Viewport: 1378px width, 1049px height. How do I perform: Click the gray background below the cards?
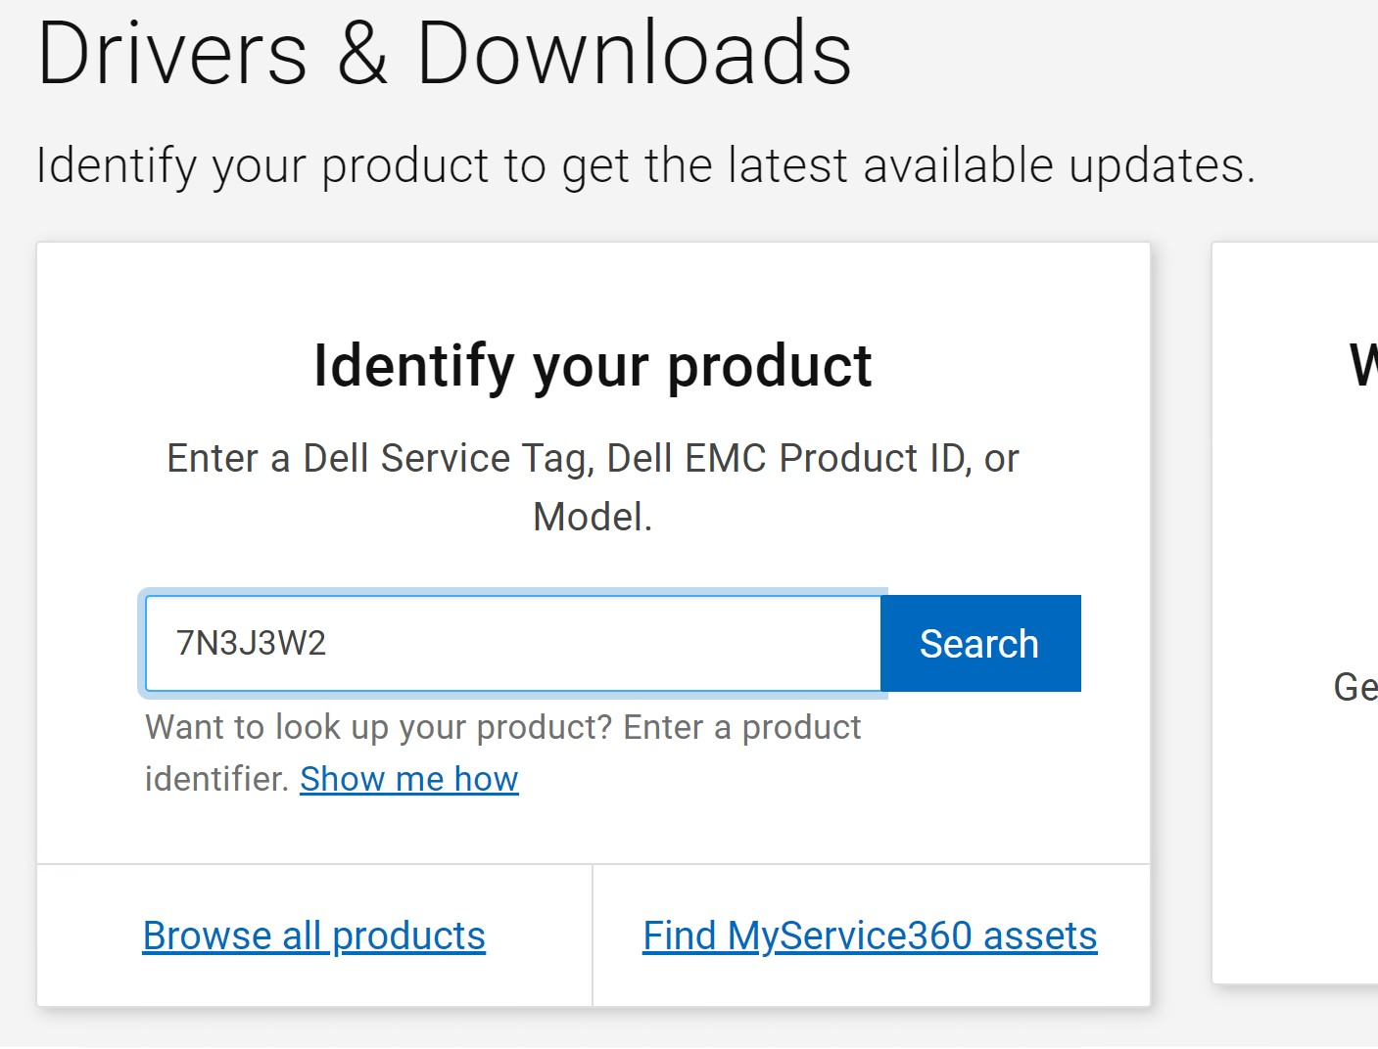686,1029
